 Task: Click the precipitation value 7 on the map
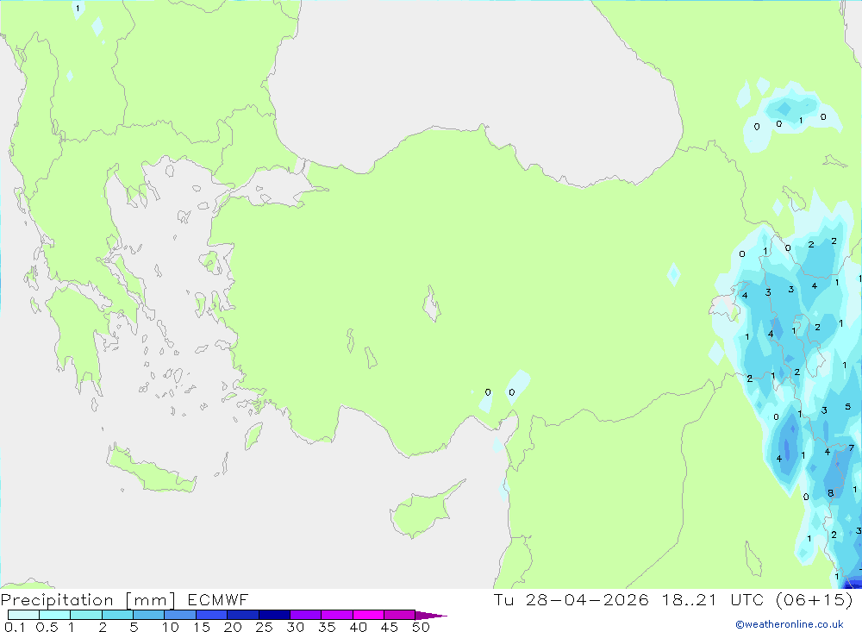tap(852, 447)
